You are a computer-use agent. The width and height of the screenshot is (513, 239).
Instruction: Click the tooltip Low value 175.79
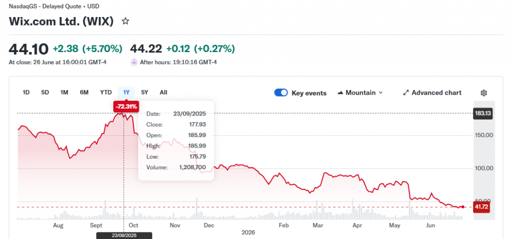pos(197,156)
